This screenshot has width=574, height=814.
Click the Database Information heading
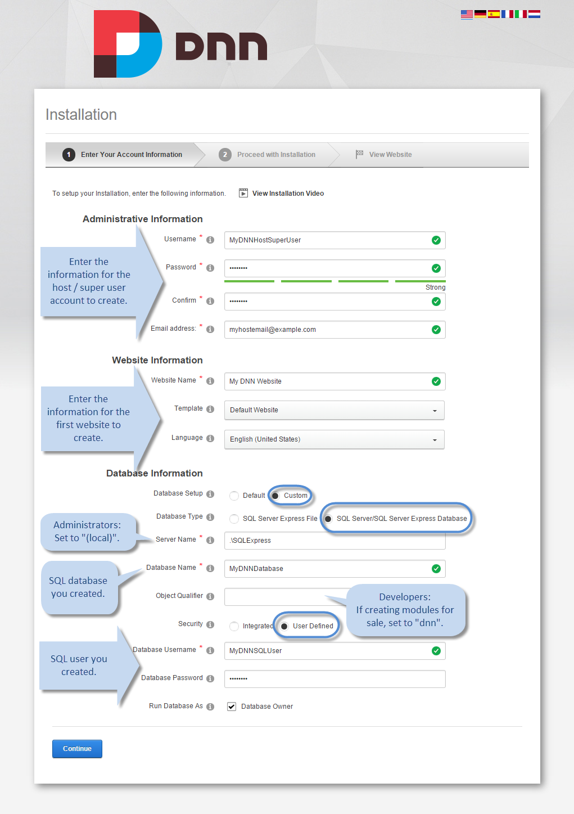155,473
